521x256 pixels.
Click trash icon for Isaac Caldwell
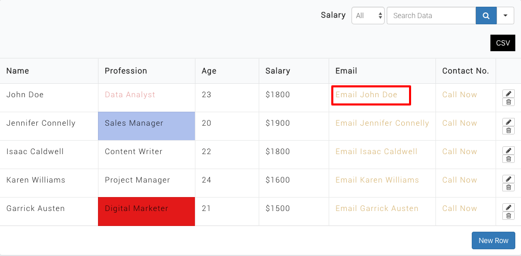[x=508, y=159]
